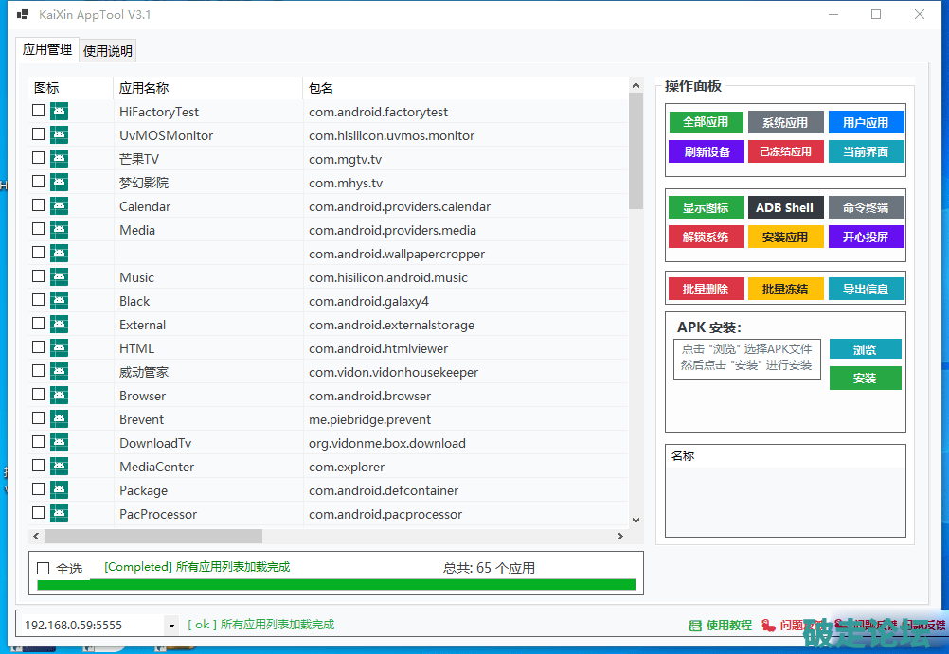
Task: Tick the 全选 select-all checkbox
Action: (x=43, y=568)
